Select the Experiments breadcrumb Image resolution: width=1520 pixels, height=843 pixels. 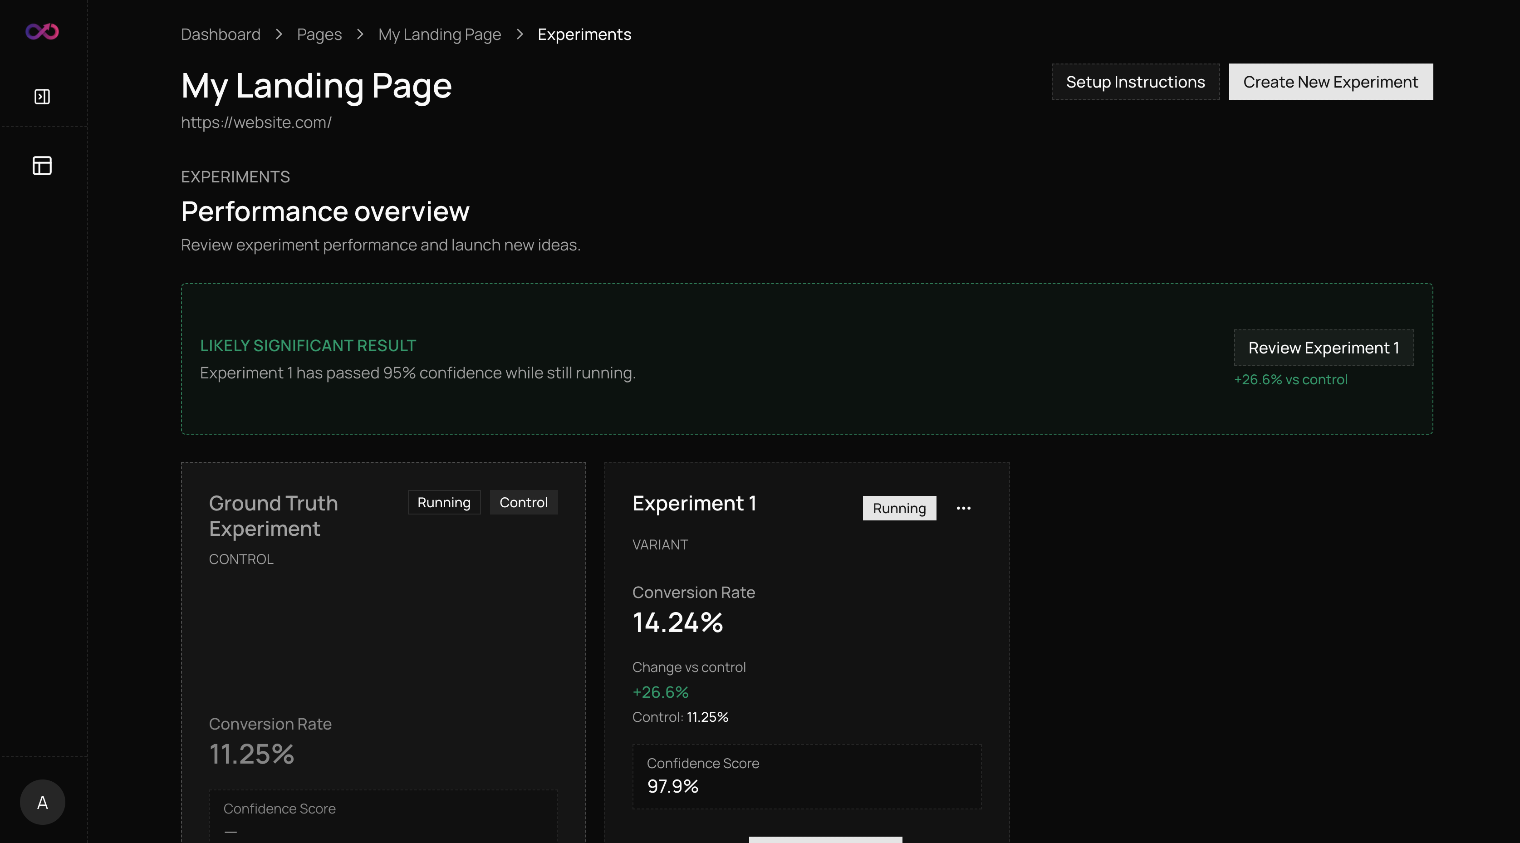583,34
